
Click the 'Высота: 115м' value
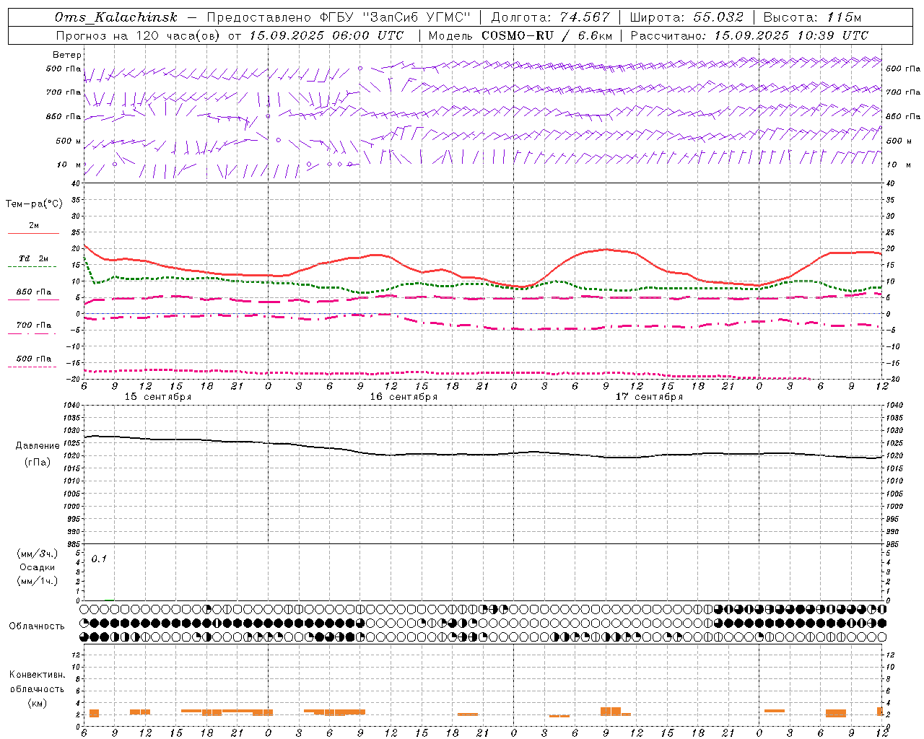tap(812, 17)
